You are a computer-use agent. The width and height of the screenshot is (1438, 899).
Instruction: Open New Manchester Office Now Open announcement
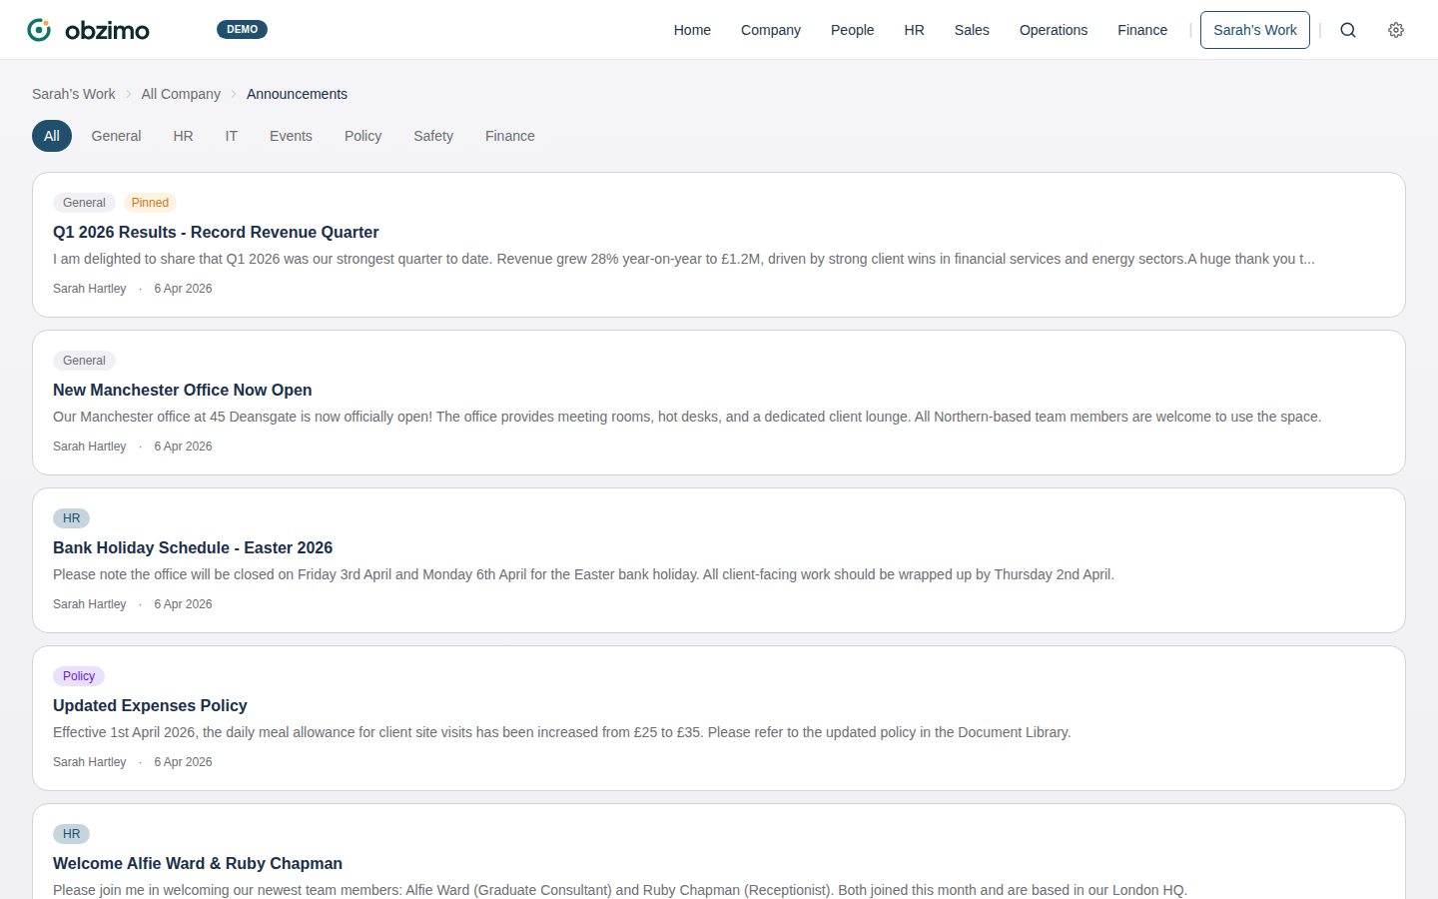click(183, 390)
